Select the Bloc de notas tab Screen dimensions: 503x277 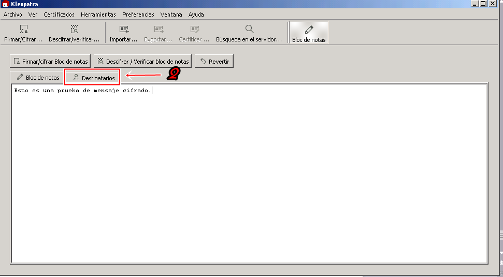[x=38, y=78]
